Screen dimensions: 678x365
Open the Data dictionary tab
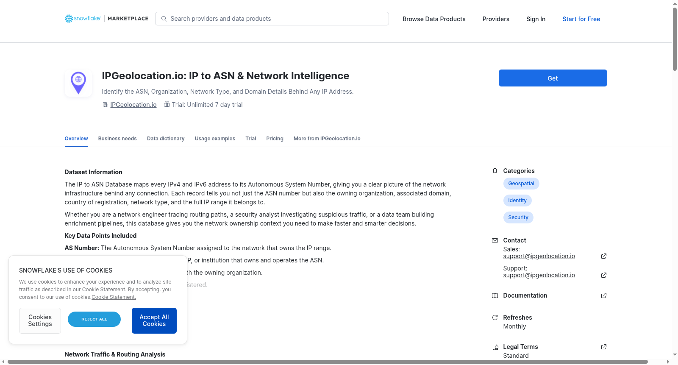(x=166, y=139)
